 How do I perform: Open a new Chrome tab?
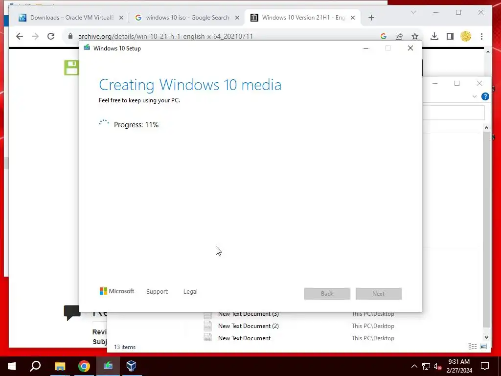click(371, 18)
